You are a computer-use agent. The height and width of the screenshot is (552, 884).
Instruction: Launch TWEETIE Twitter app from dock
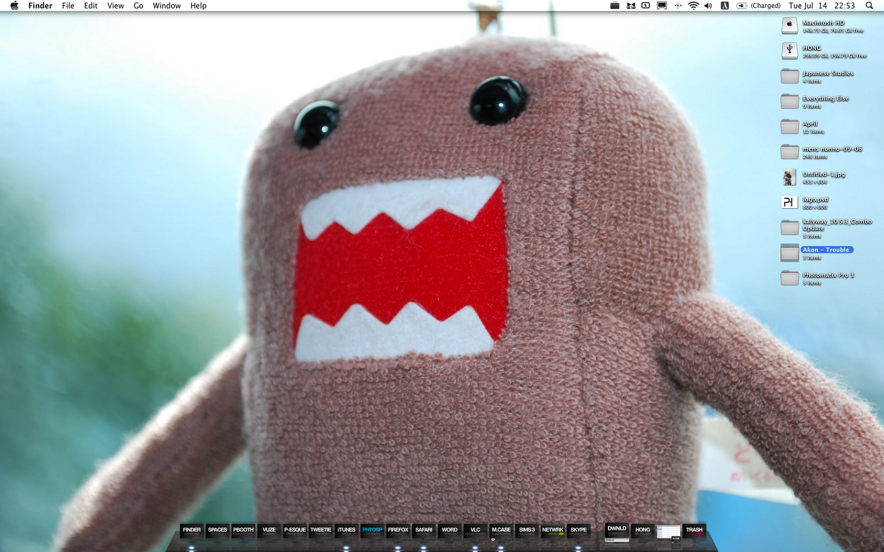[320, 531]
